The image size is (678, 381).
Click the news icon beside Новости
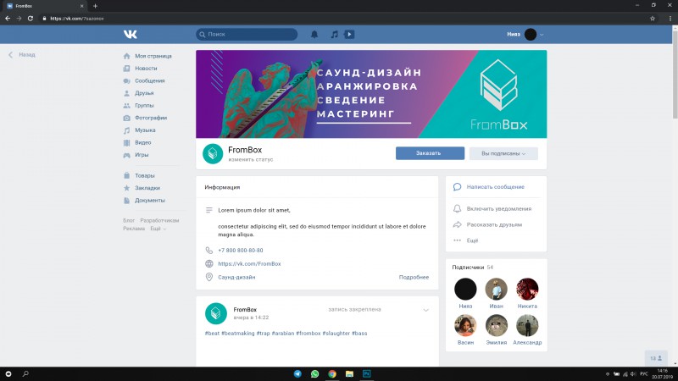click(126, 69)
